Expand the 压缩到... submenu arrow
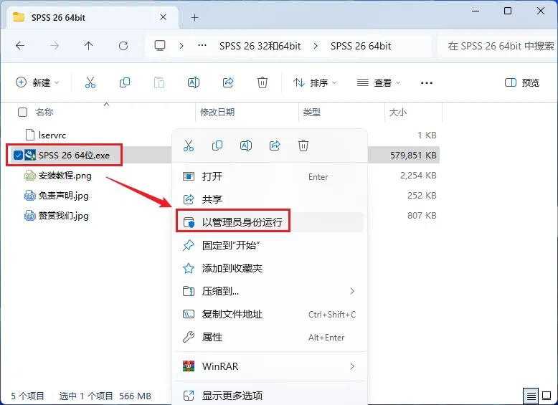Screen dimensions: 558x405 click(x=352, y=291)
